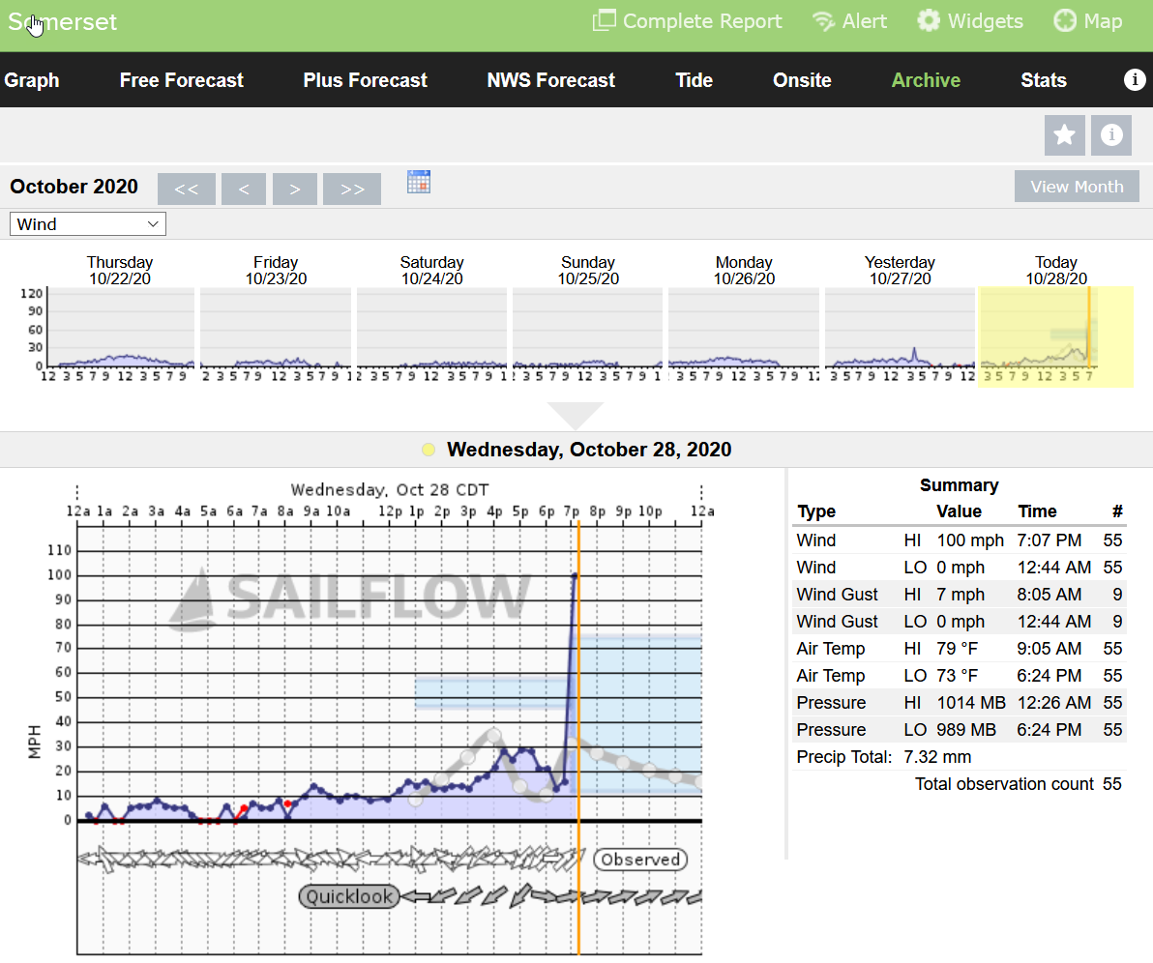Select the Sunday 10/25/20 mini graph
1153x963 pixels.
click(x=588, y=327)
